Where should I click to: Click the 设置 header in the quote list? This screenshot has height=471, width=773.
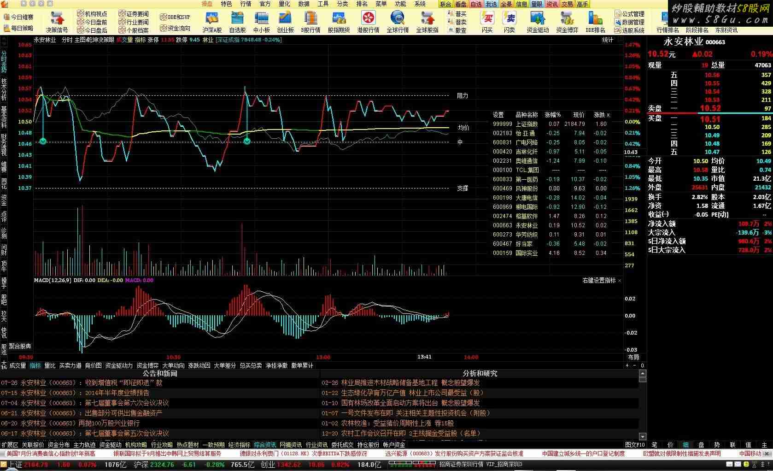point(498,115)
